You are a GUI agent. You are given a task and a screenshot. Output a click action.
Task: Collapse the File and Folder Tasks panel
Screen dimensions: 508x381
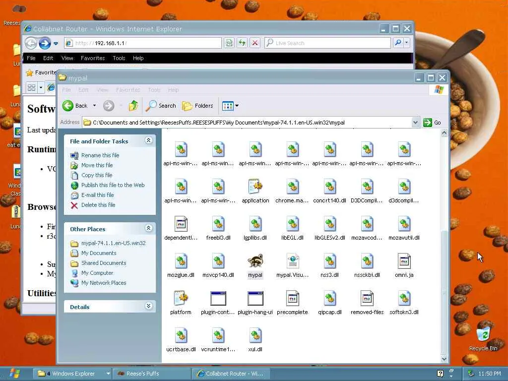click(148, 140)
